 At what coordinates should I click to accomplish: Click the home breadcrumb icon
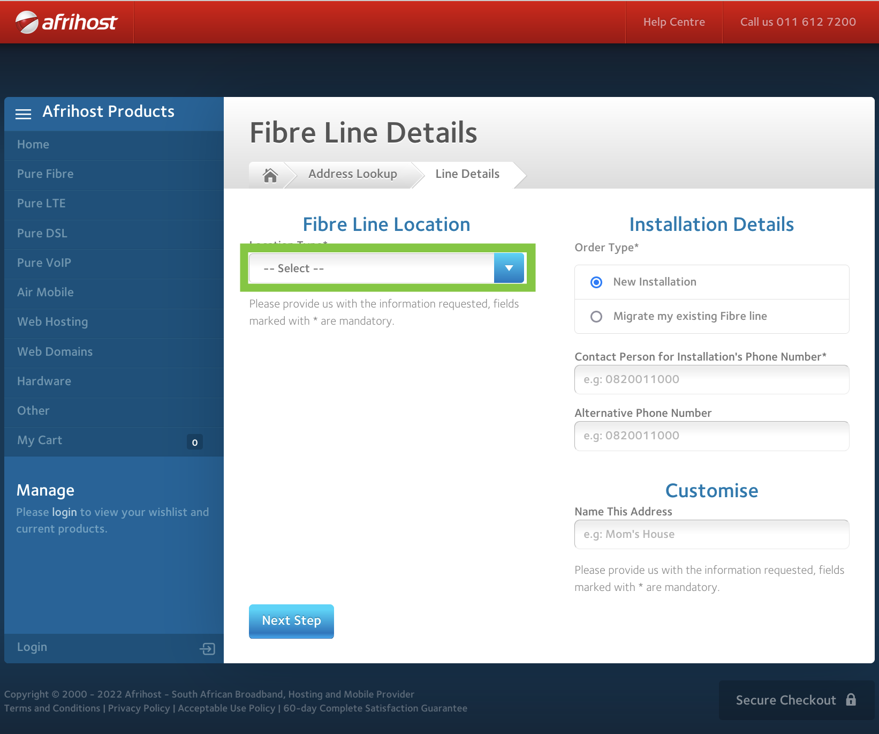[x=270, y=175]
